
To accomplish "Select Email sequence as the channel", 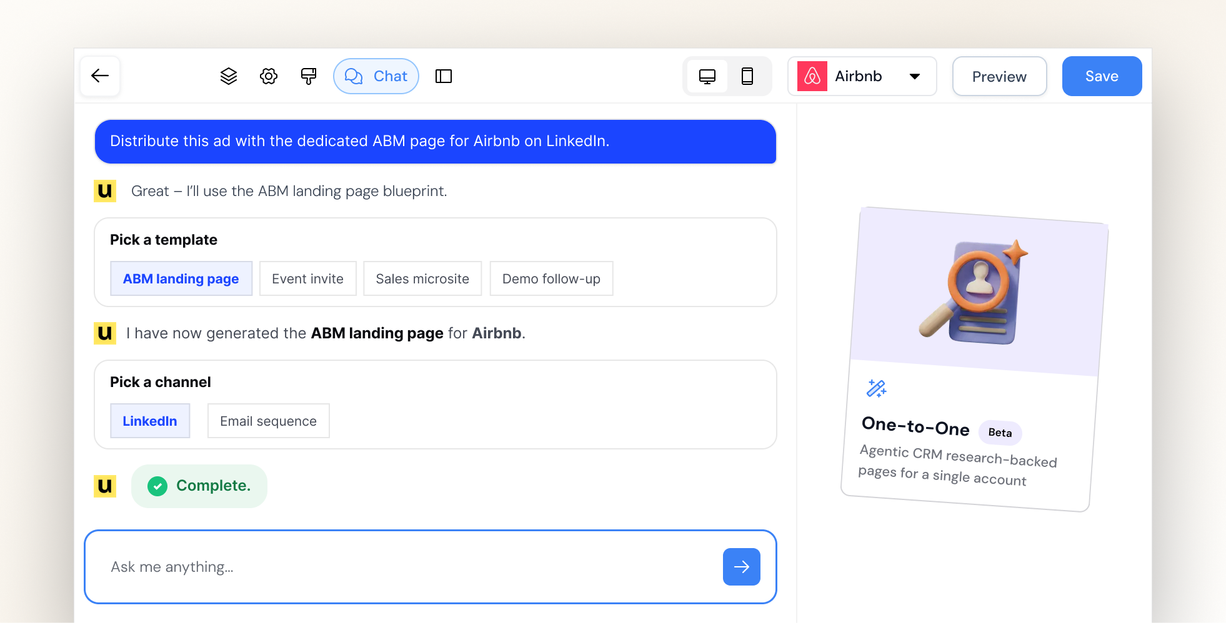I will pos(269,421).
